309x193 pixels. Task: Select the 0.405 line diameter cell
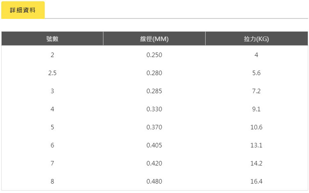pyautogui.click(x=154, y=145)
